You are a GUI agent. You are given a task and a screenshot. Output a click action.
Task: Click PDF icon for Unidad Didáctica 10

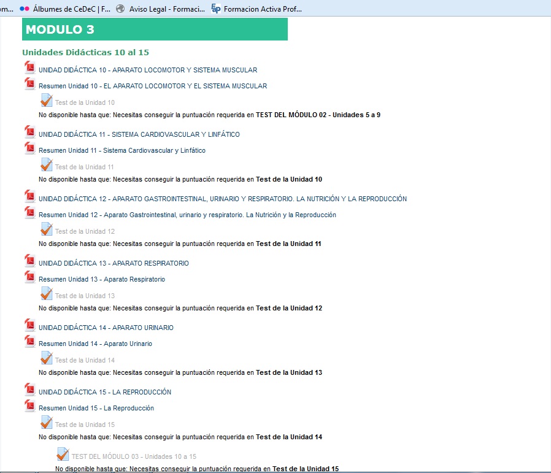(x=29, y=68)
